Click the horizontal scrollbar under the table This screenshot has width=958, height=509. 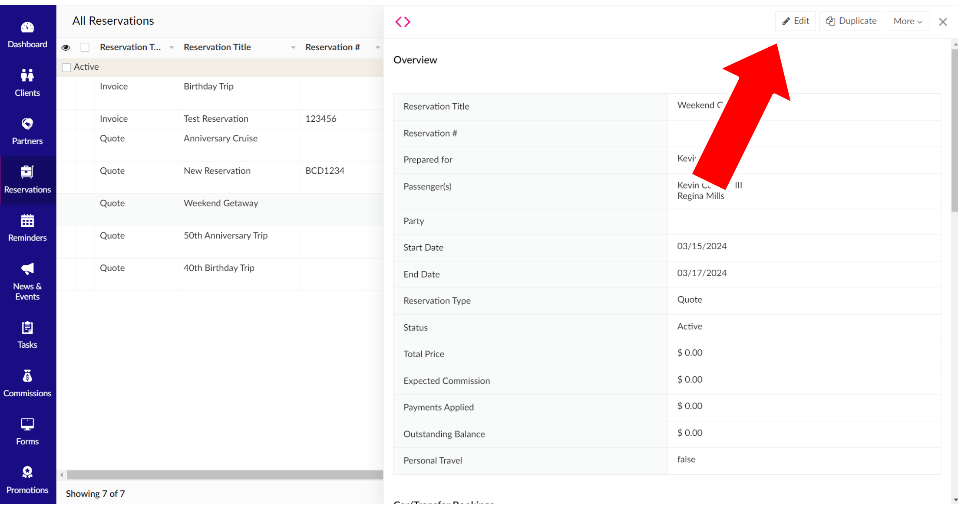(x=225, y=475)
